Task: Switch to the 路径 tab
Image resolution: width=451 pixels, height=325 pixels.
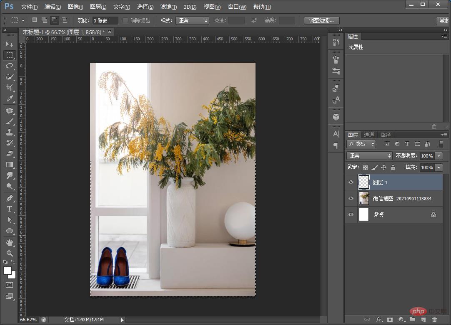Action: click(386, 135)
